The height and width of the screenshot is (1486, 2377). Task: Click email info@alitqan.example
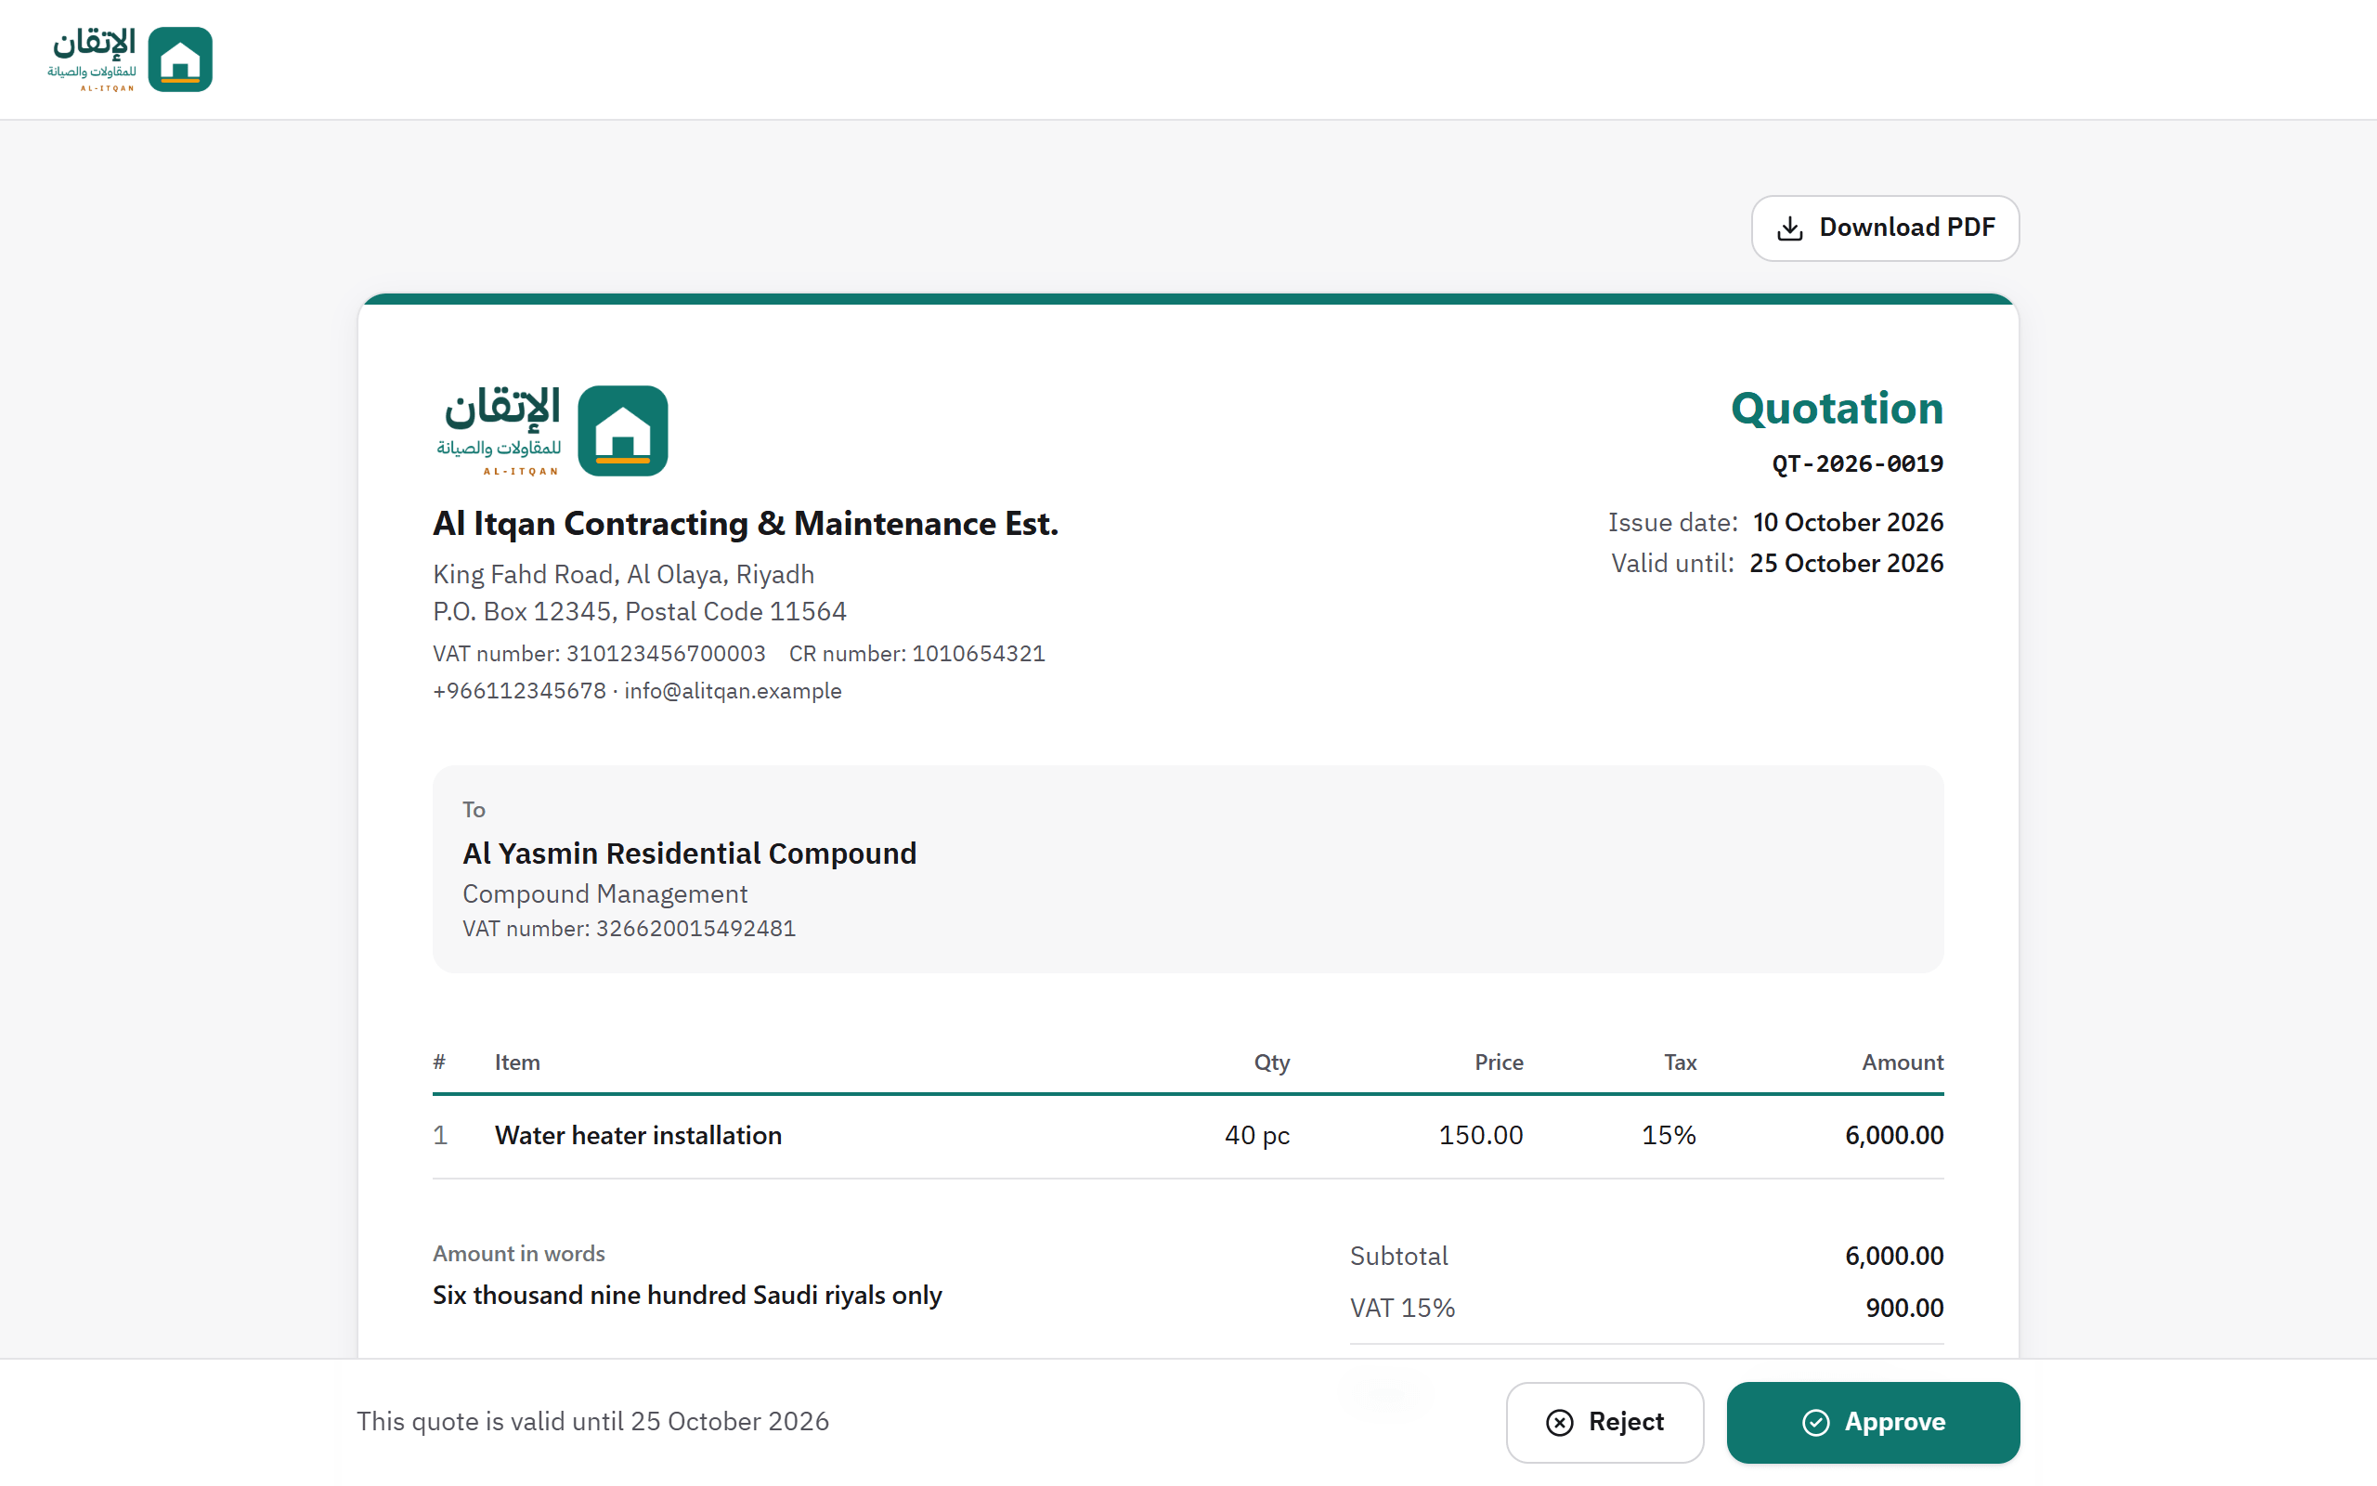tap(733, 691)
